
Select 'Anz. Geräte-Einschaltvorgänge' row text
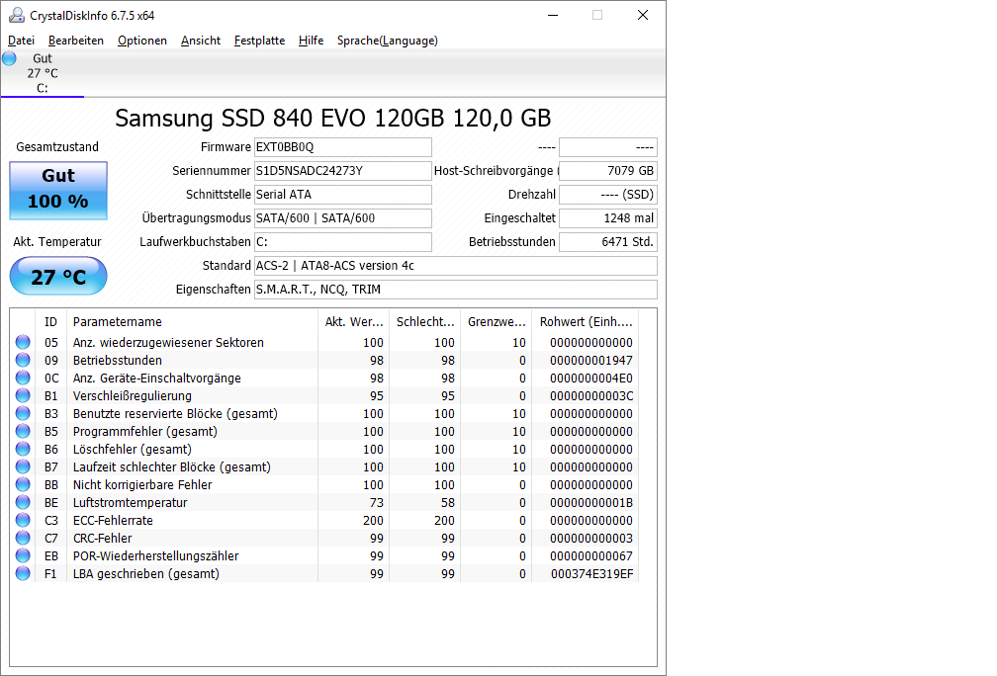pos(157,378)
